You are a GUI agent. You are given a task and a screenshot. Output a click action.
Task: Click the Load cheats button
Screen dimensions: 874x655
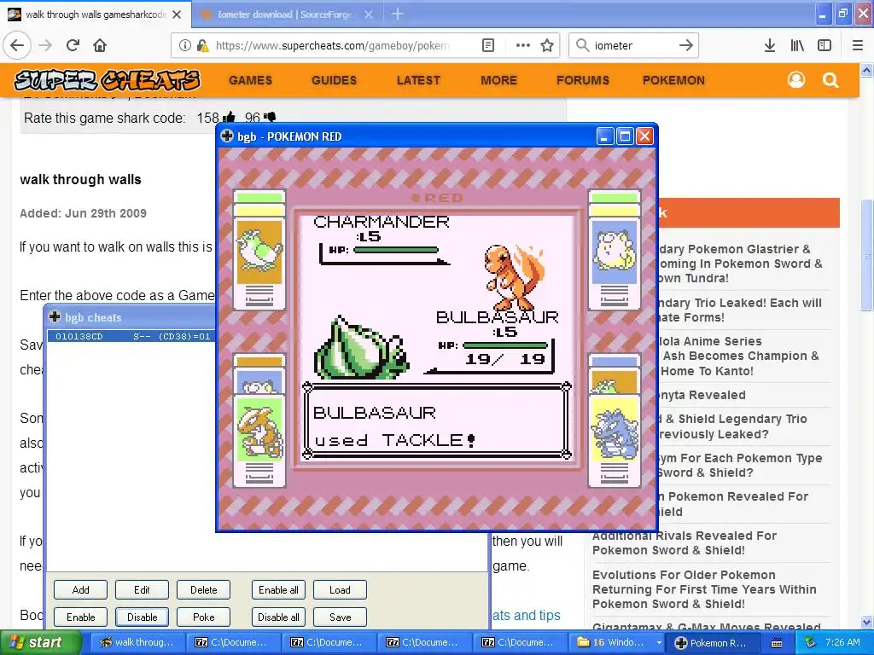[x=340, y=590]
